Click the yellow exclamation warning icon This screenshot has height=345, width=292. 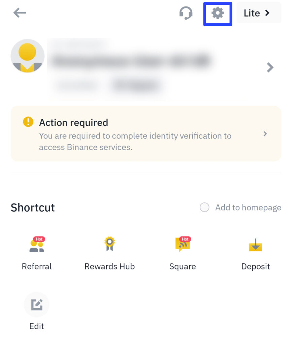(x=28, y=122)
